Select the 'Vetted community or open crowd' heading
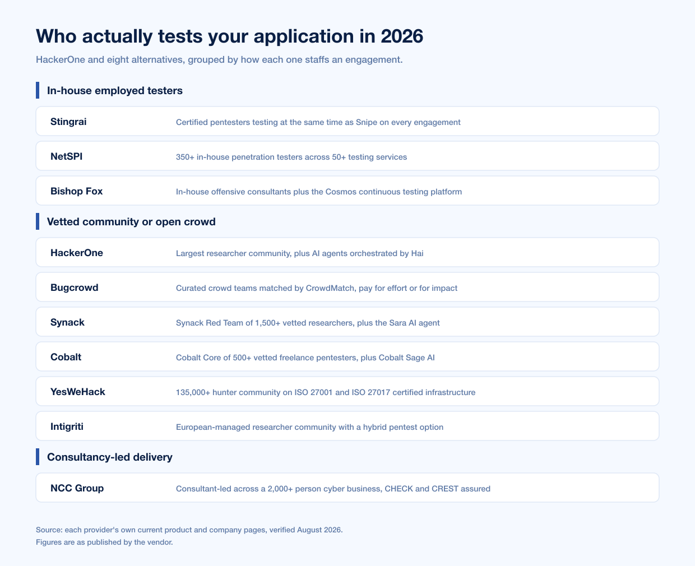 131,221
